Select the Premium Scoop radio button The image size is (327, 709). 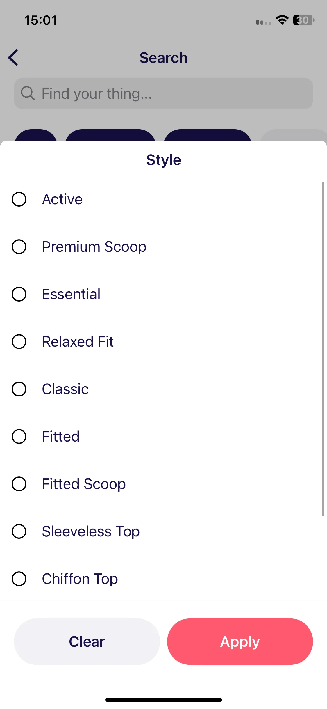(x=19, y=247)
